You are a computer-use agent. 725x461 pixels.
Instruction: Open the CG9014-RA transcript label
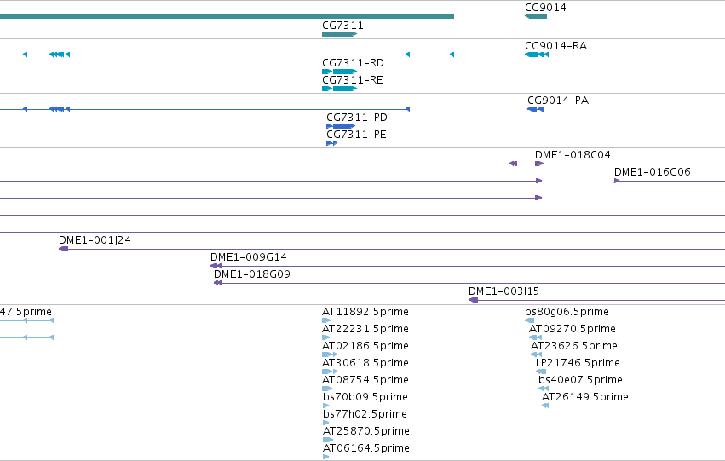point(555,46)
